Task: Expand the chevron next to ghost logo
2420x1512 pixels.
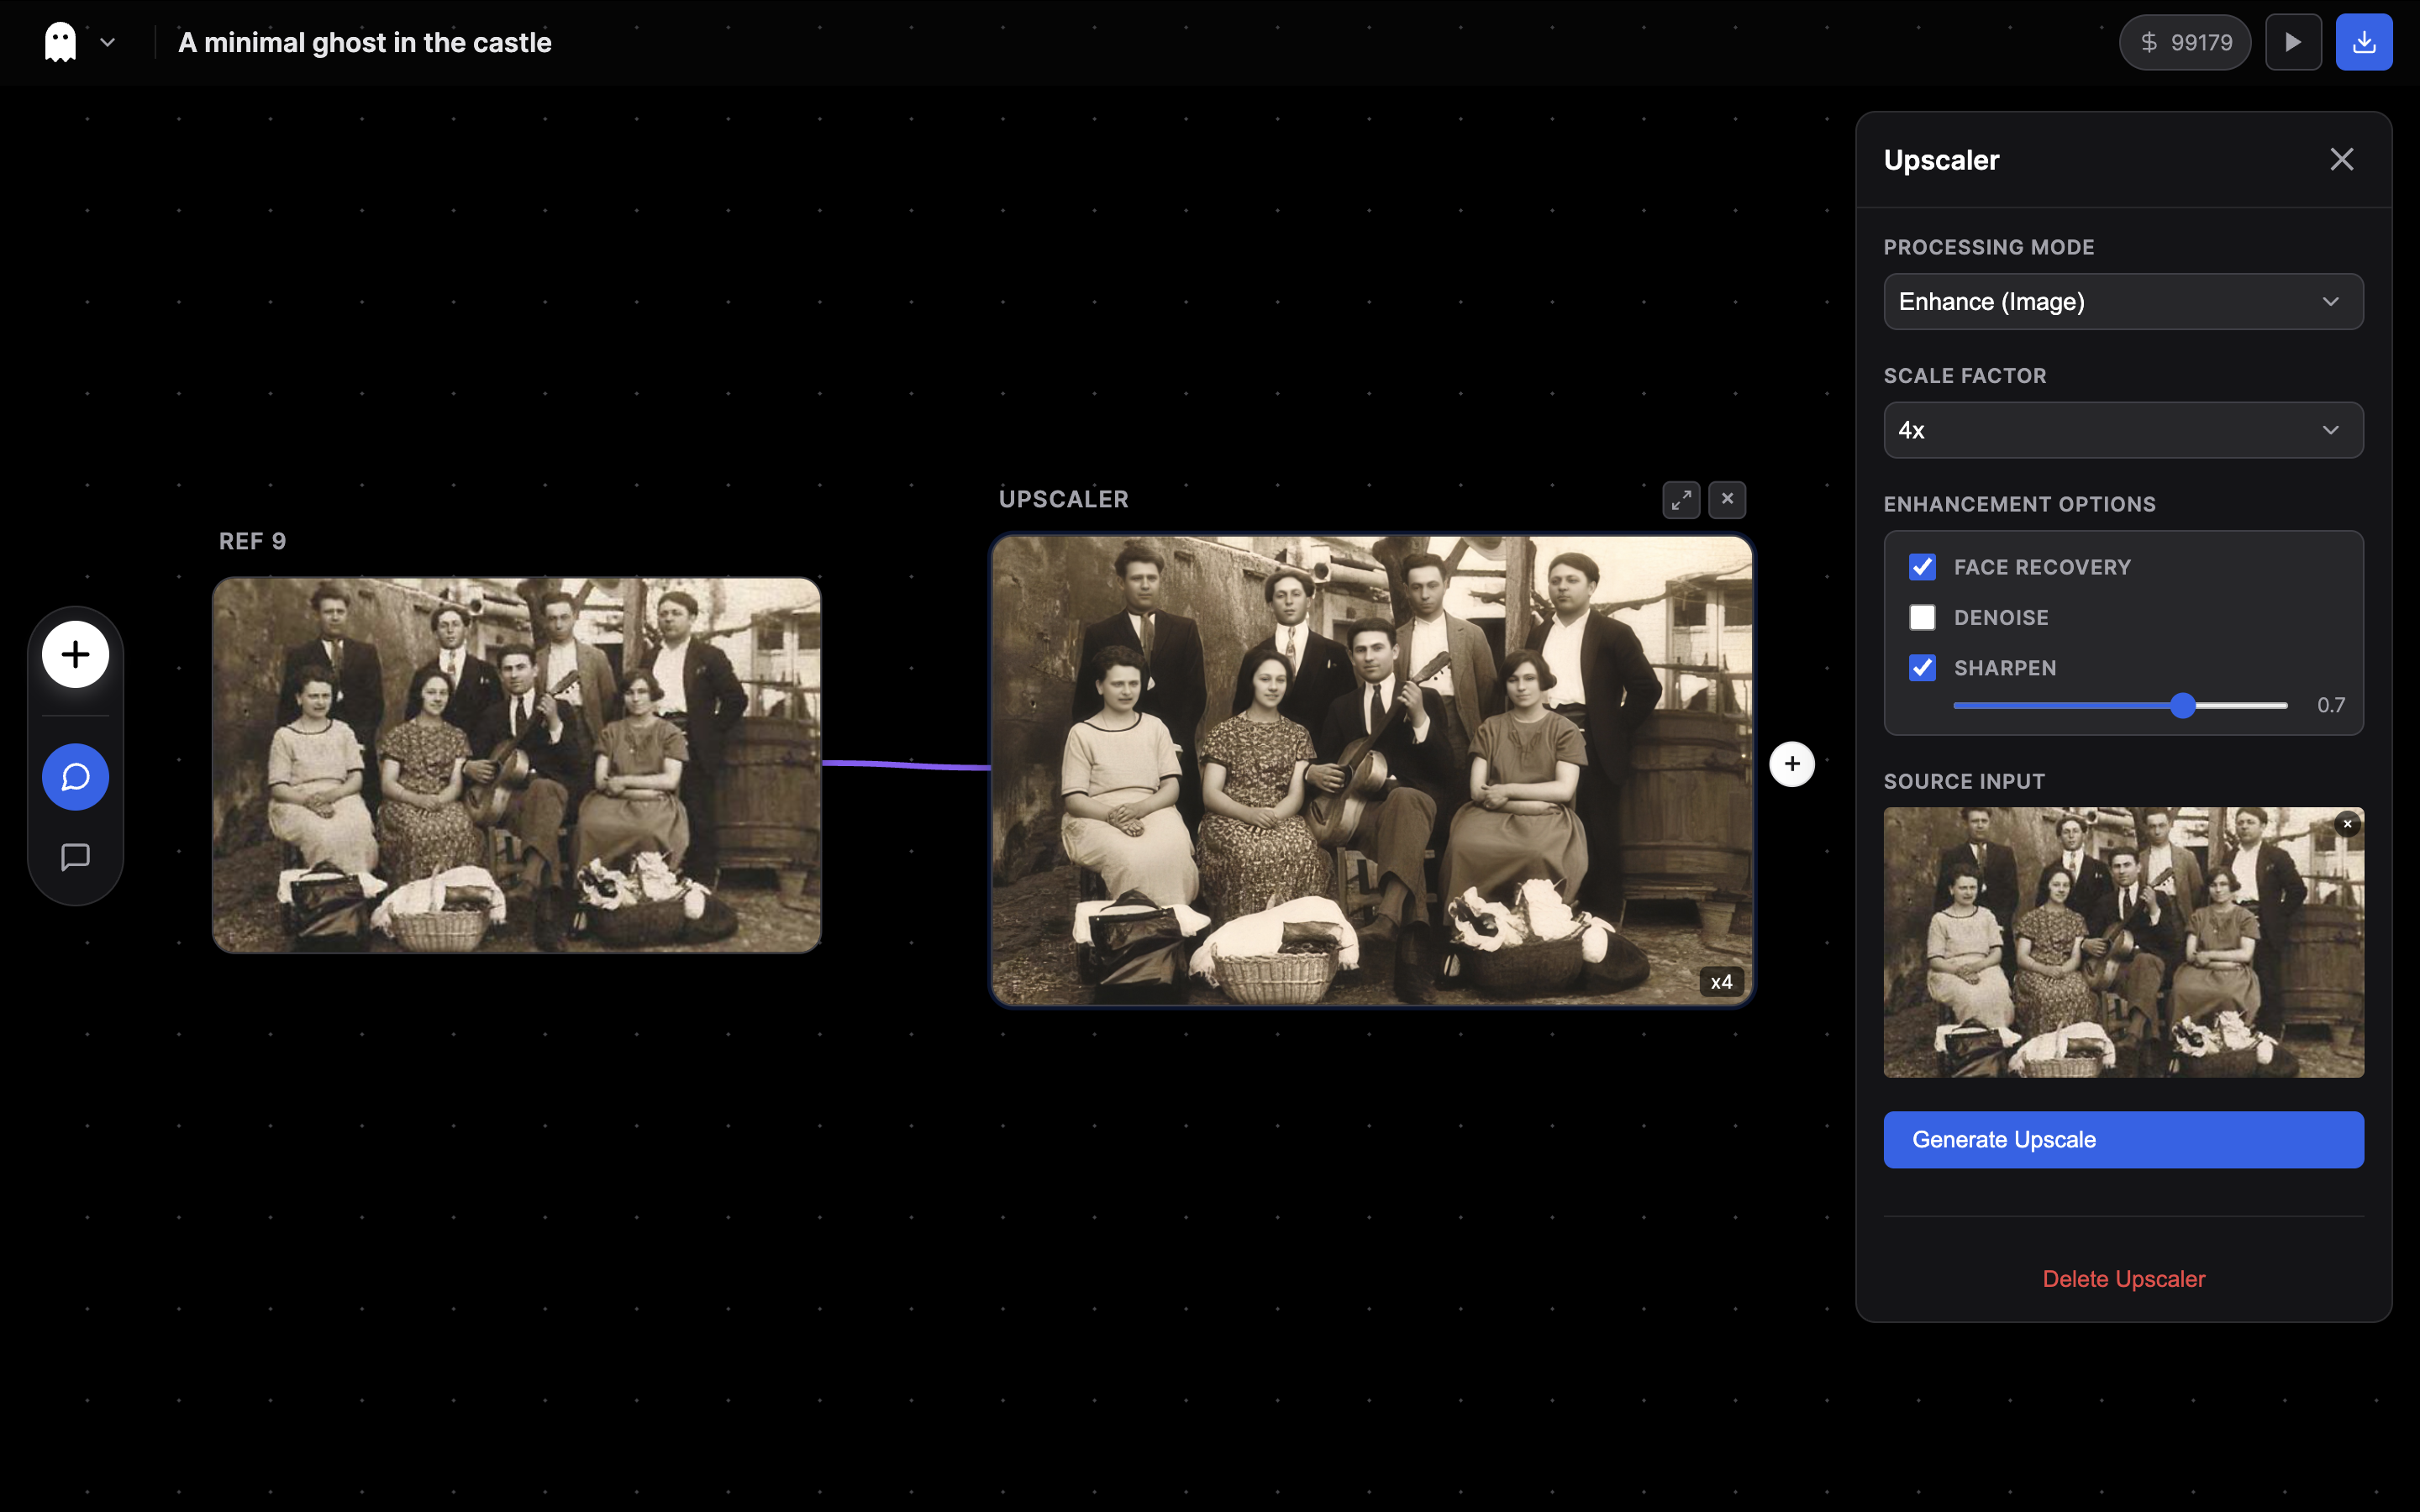Action: 108,43
